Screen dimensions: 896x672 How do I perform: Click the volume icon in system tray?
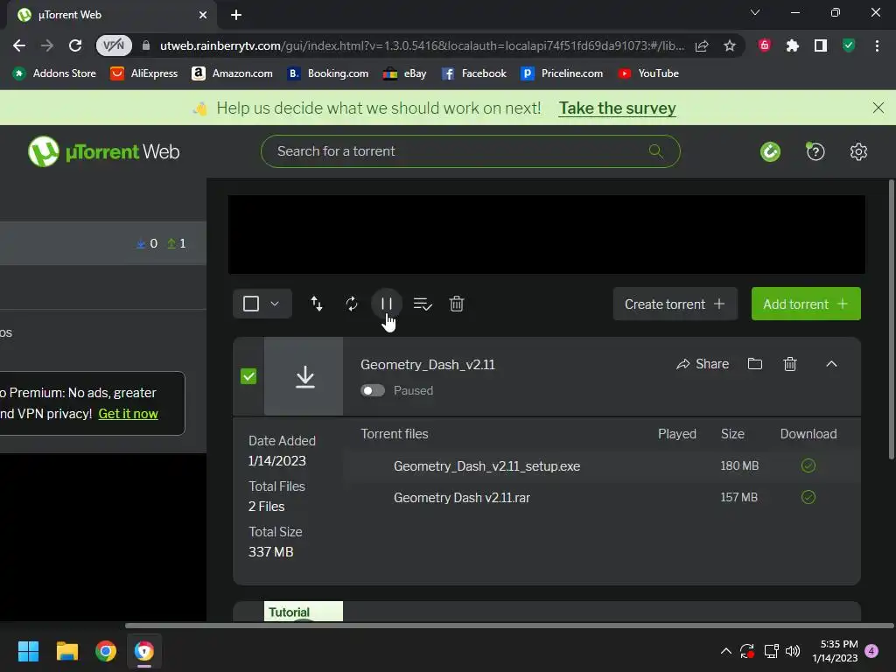click(793, 651)
